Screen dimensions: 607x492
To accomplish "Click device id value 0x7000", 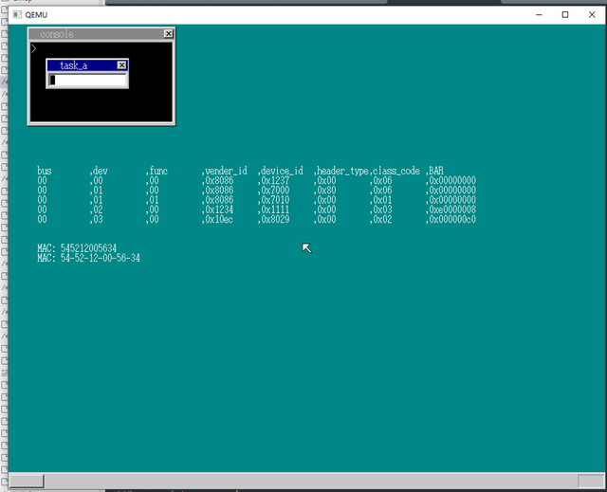I will (x=274, y=191).
